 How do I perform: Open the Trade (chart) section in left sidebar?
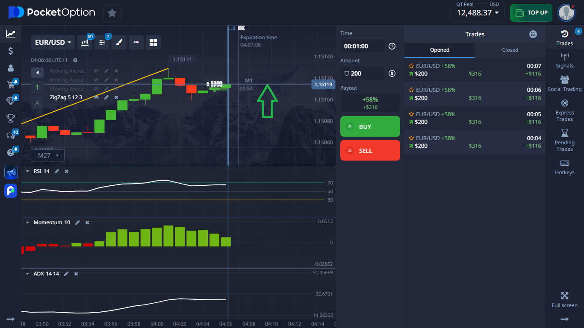(11, 34)
